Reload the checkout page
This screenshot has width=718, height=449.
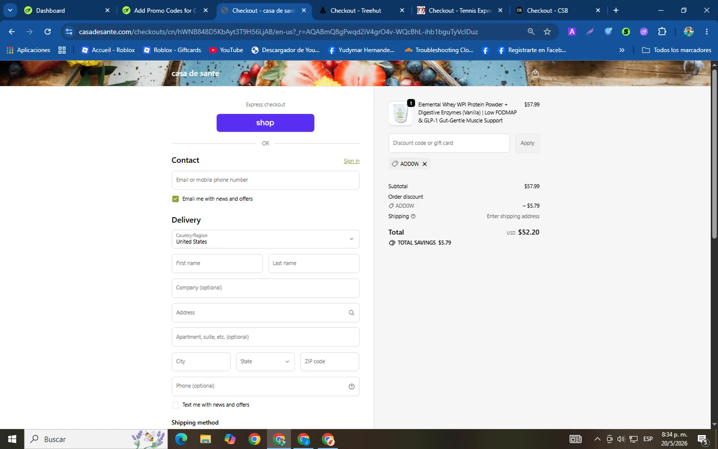pyautogui.click(x=47, y=32)
